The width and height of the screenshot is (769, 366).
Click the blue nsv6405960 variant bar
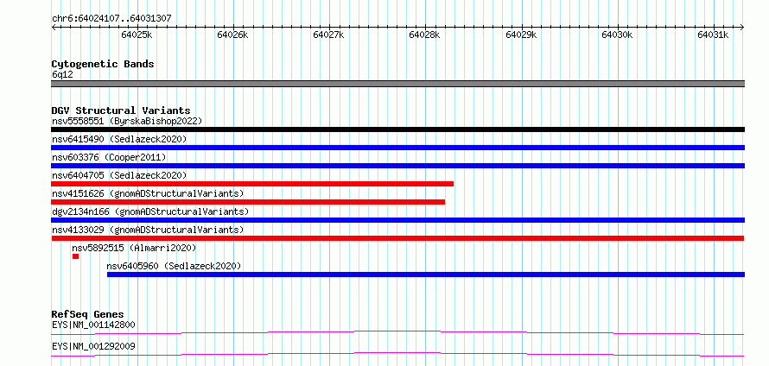click(426, 274)
